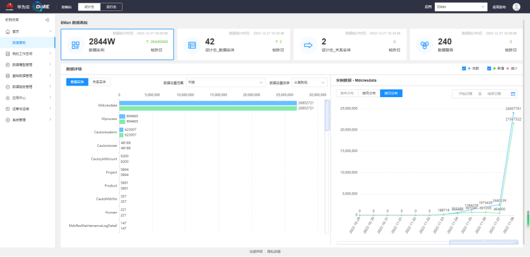Open the 数据总量排序 从高到低 dropdown
This screenshot has height=257, width=530.
310,82
